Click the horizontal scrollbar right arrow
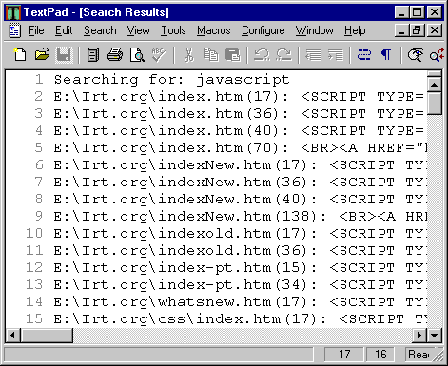This screenshot has height=366, width=448. pos(419,335)
